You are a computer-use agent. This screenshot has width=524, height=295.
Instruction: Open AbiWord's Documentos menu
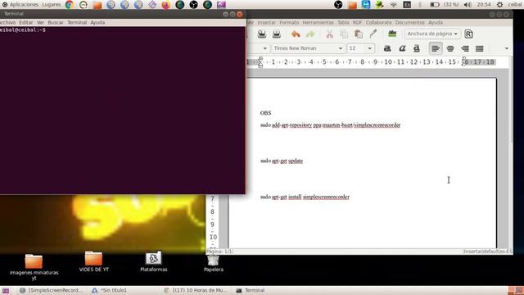pyautogui.click(x=410, y=22)
